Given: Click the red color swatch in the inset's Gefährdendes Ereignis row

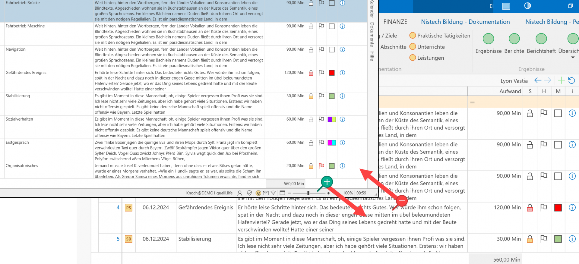Looking at the screenshot, I should [332, 73].
